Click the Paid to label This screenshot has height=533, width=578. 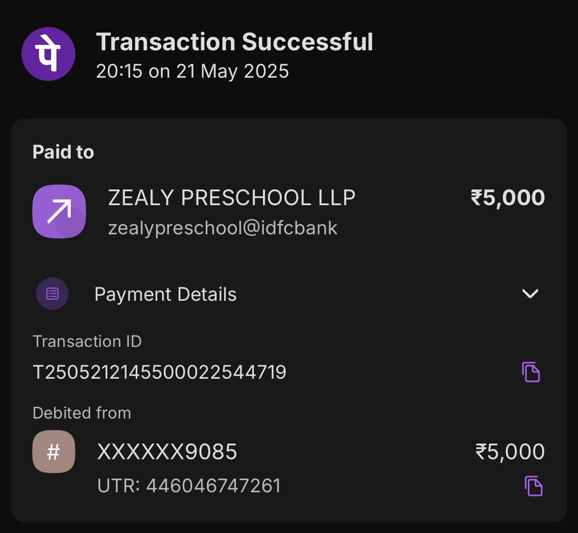click(x=63, y=152)
